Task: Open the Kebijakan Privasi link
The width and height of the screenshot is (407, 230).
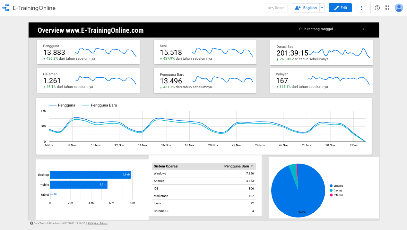Action: pos(98,223)
